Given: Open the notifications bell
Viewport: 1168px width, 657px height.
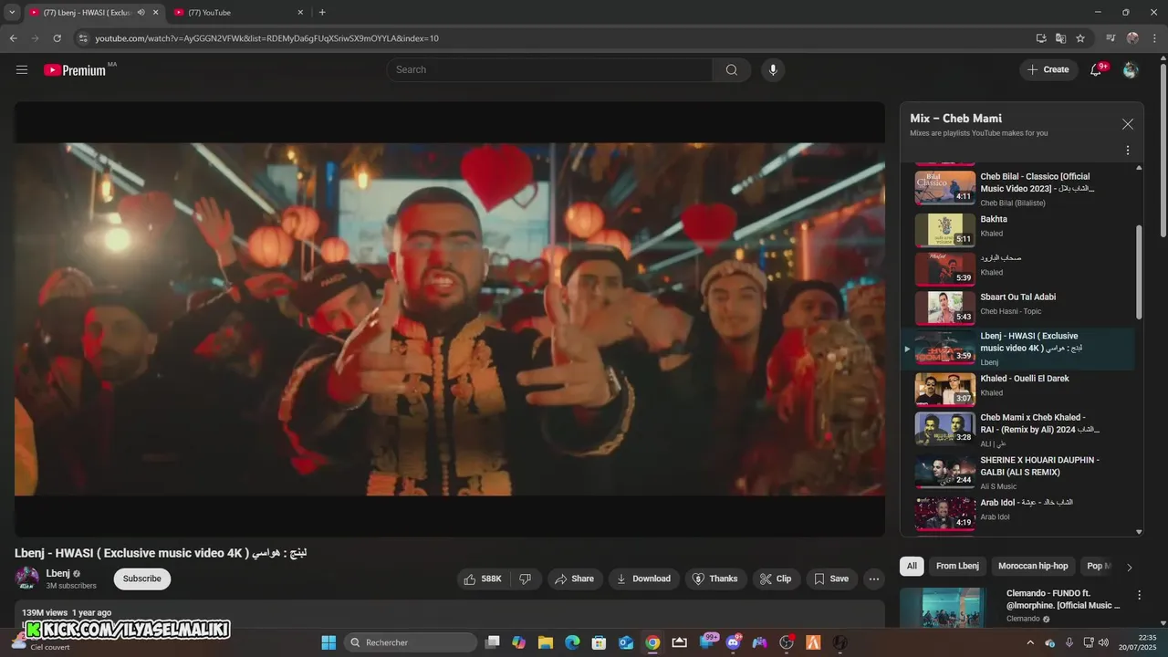Looking at the screenshot, I should coord(1097,69).
